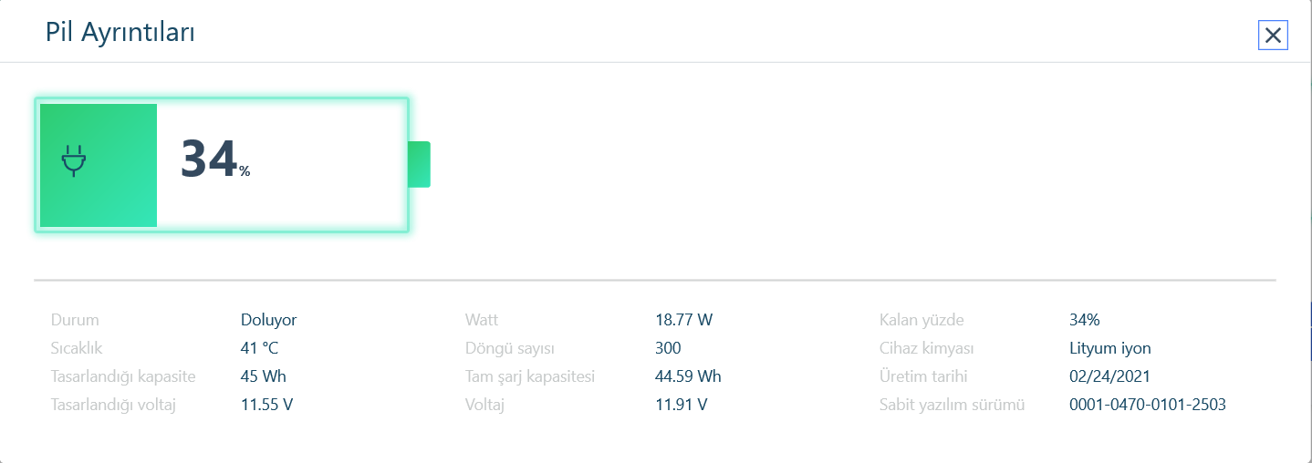Click the Watt value 18.77 W
This screenshot has width=1312, height=463.
683,320
